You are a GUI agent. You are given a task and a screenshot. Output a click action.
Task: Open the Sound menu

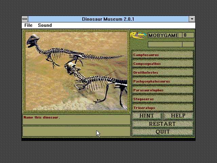pos(45,25)
